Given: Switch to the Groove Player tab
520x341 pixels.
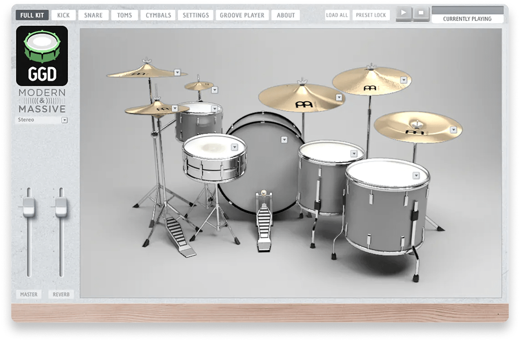Looking at the screenshot, I should pyautogui.click(x=242, y=15).
